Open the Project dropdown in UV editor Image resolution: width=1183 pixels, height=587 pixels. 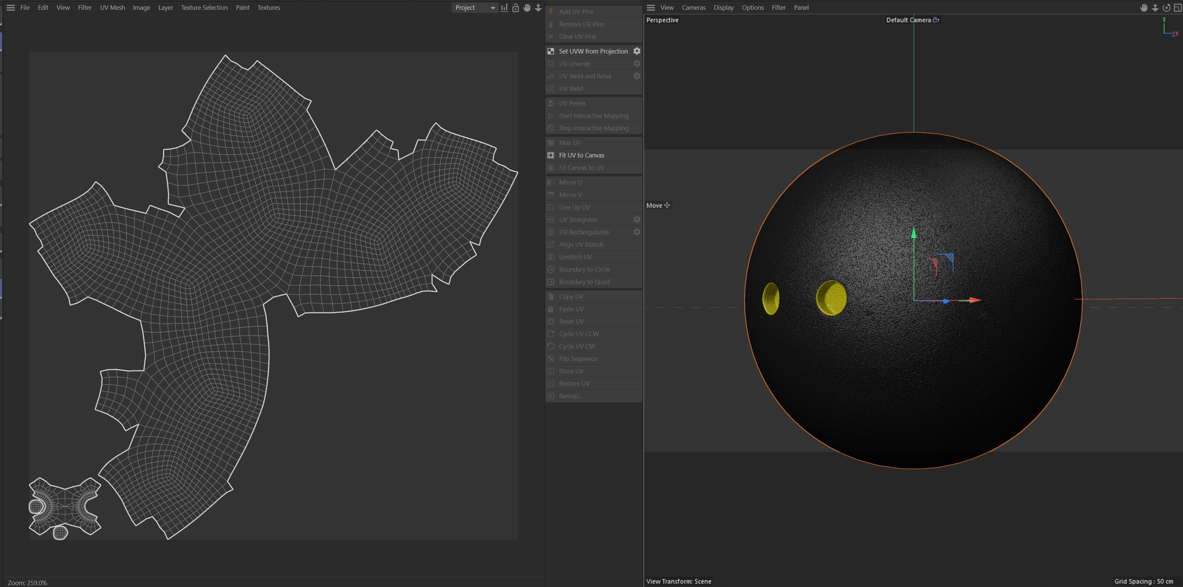[474, 8]
